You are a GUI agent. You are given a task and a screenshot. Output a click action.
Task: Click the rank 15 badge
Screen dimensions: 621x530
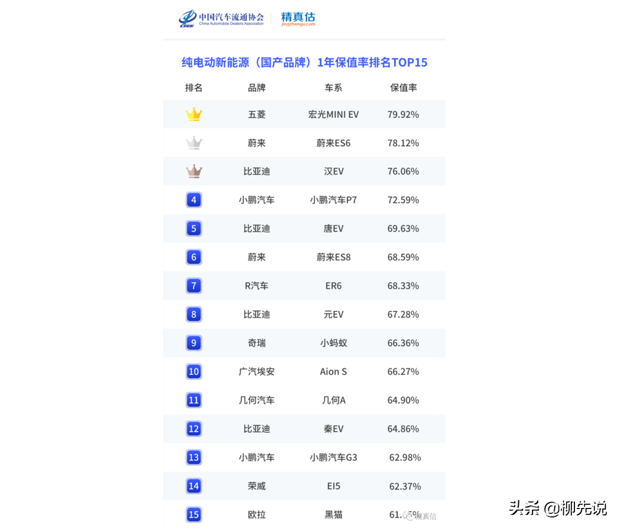193,514
